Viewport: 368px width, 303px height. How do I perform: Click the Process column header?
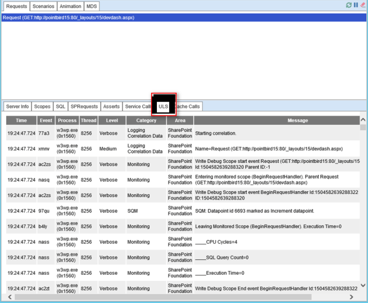point(67,120)
